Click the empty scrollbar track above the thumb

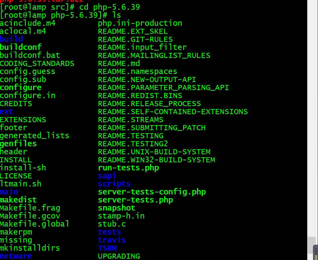312,118
